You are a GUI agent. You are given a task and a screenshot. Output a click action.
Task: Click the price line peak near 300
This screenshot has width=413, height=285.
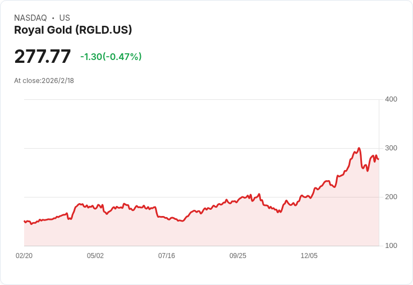pos(359,148)
